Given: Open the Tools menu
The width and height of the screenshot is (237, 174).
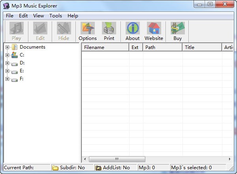Looking at the screenshot, I should 56,16.
